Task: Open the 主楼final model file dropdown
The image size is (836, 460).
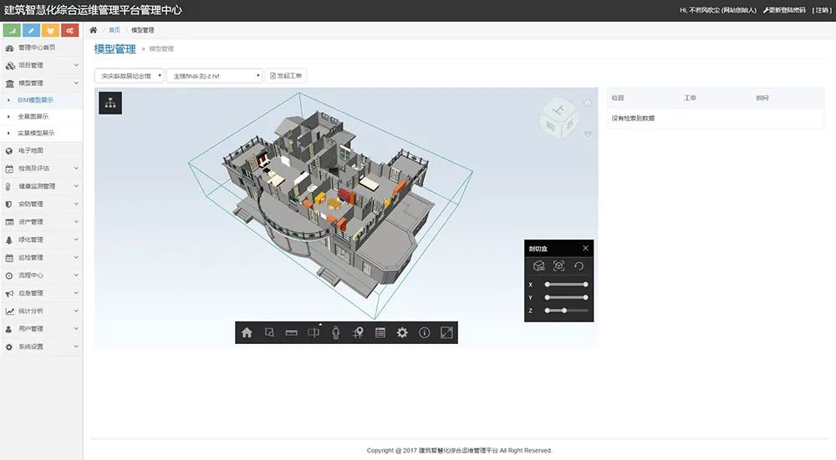Action: tap(214, 76)
